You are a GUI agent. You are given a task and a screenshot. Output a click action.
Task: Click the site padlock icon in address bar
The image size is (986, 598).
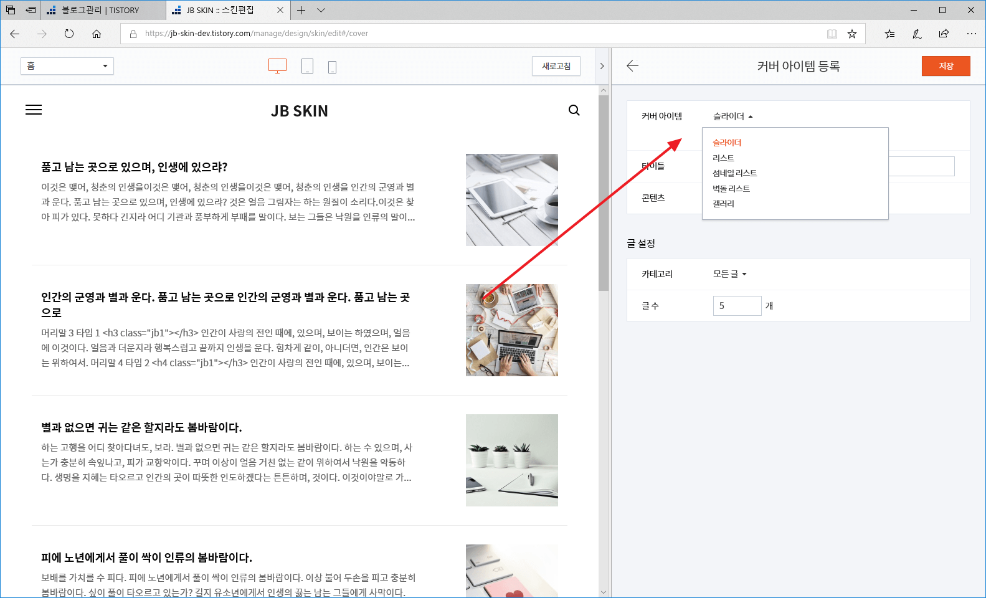pyautogui.click(x=133, y=34)
